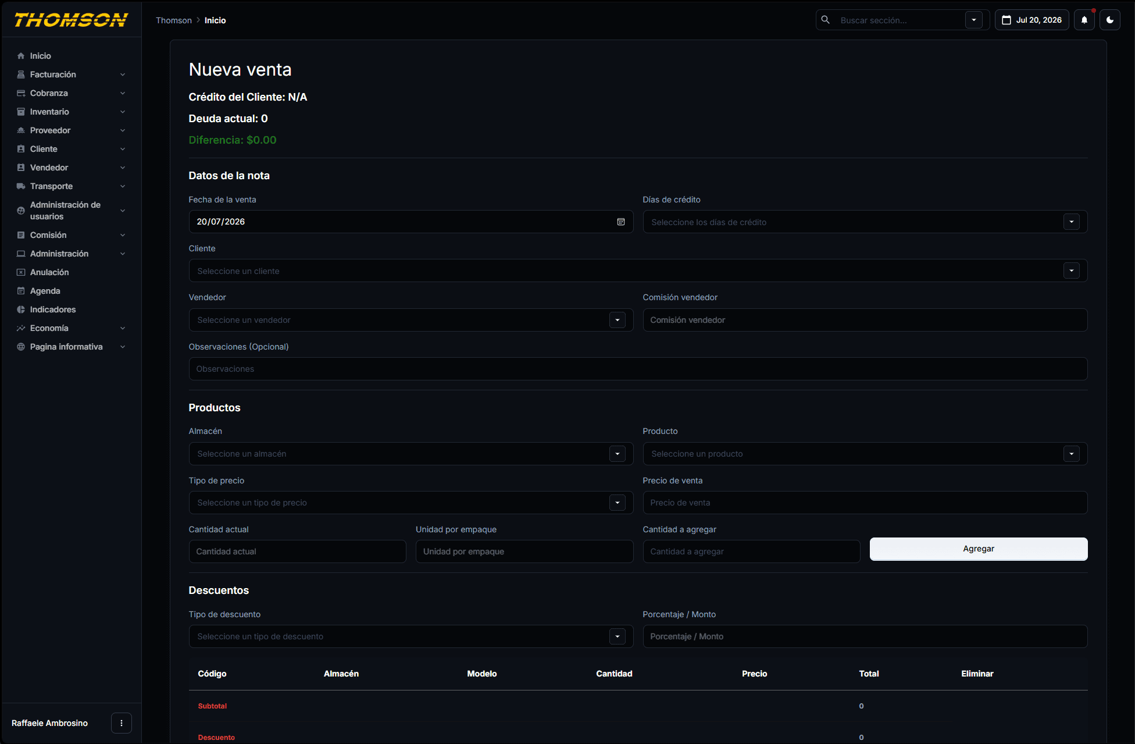Click the Comisión vendedor field

click(x=865, y=320)
